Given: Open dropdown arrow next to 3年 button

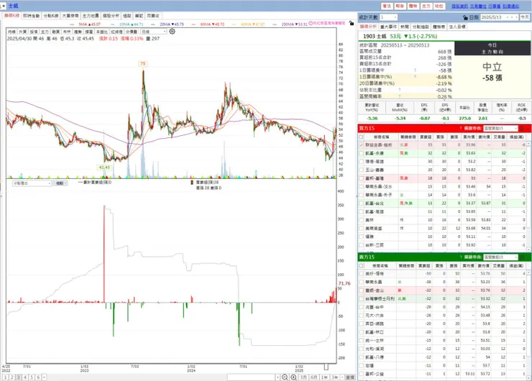Looking at the screenshot, I should click(342, 377).
